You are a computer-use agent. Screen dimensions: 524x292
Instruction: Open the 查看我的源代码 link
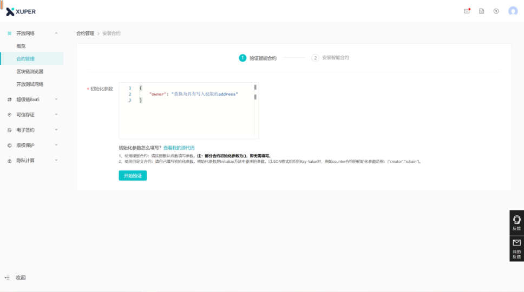coord(179,148)
